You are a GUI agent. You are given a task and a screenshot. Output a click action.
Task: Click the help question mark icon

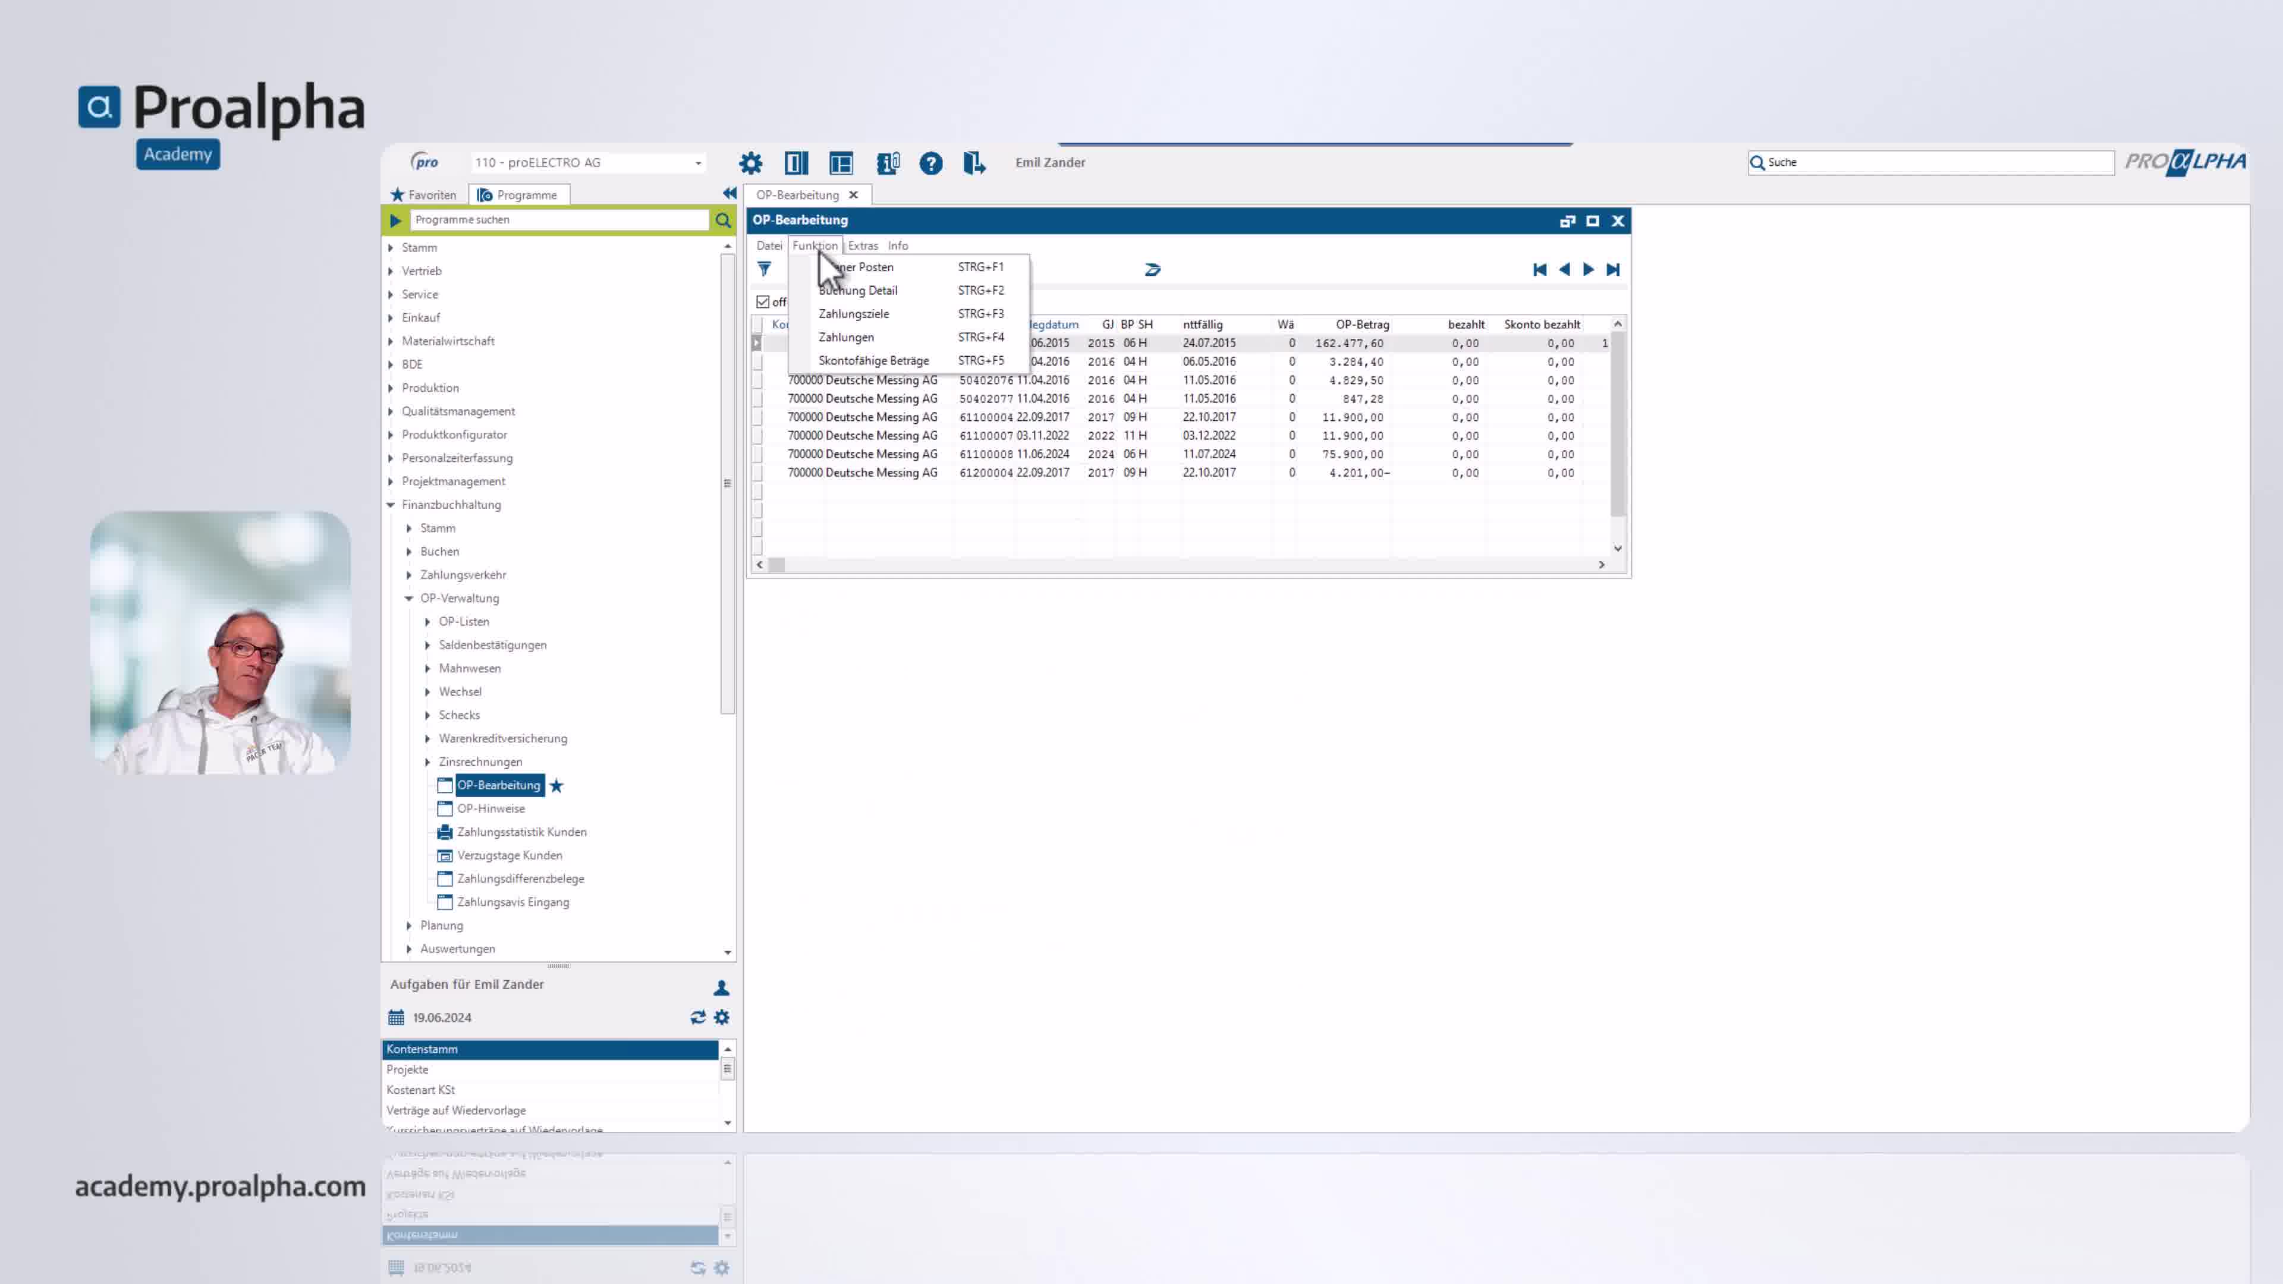[x=930, y=163]
